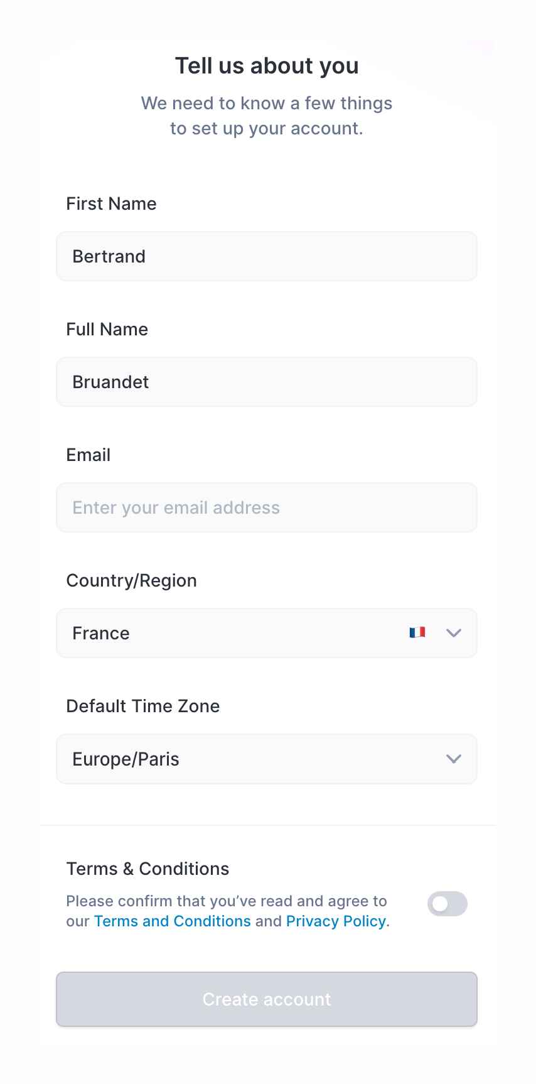Image resolution: width=536 pixels, height=1084 pixels.
Task: Open the Terms and Conditions link
Action: (x=172, y=921)
